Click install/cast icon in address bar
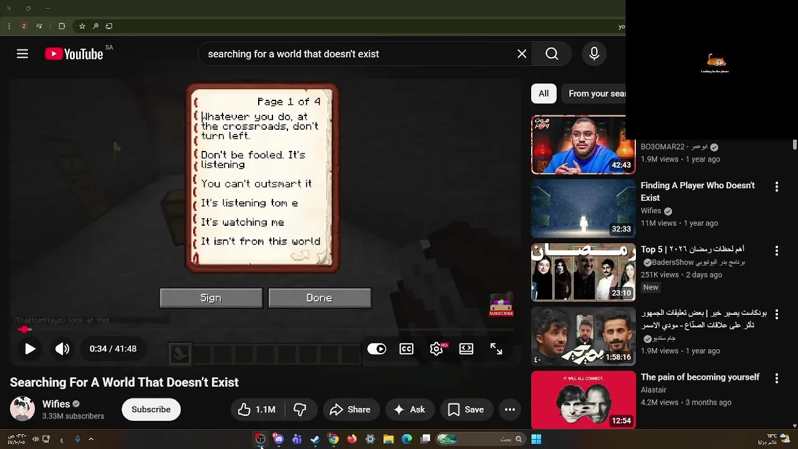This screenshot has height=449, width=798. pos(109,26)
